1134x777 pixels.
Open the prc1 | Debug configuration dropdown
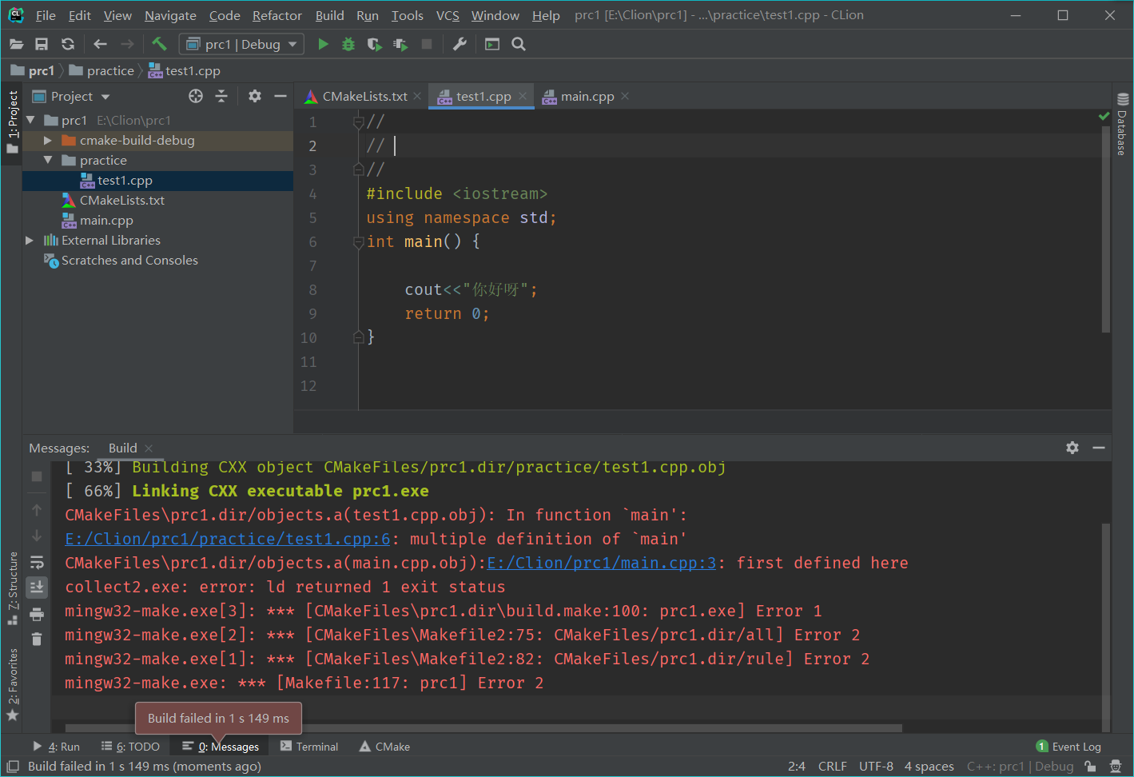tap(240, 44)
